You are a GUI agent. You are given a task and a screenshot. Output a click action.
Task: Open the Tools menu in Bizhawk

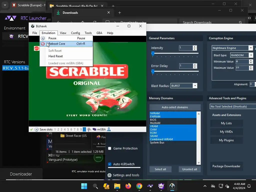pos(88,33)
